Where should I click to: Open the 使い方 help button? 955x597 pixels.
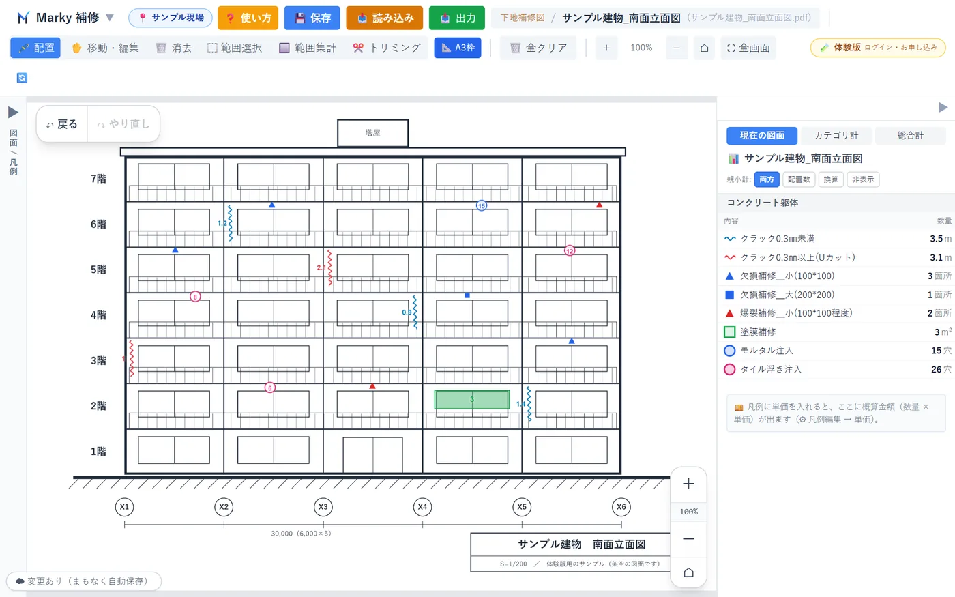248,18
